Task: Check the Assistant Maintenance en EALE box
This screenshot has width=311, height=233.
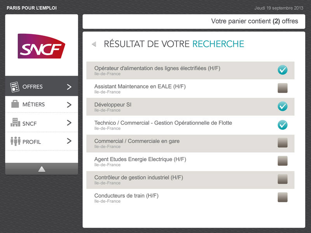Action: click(283, 88)
